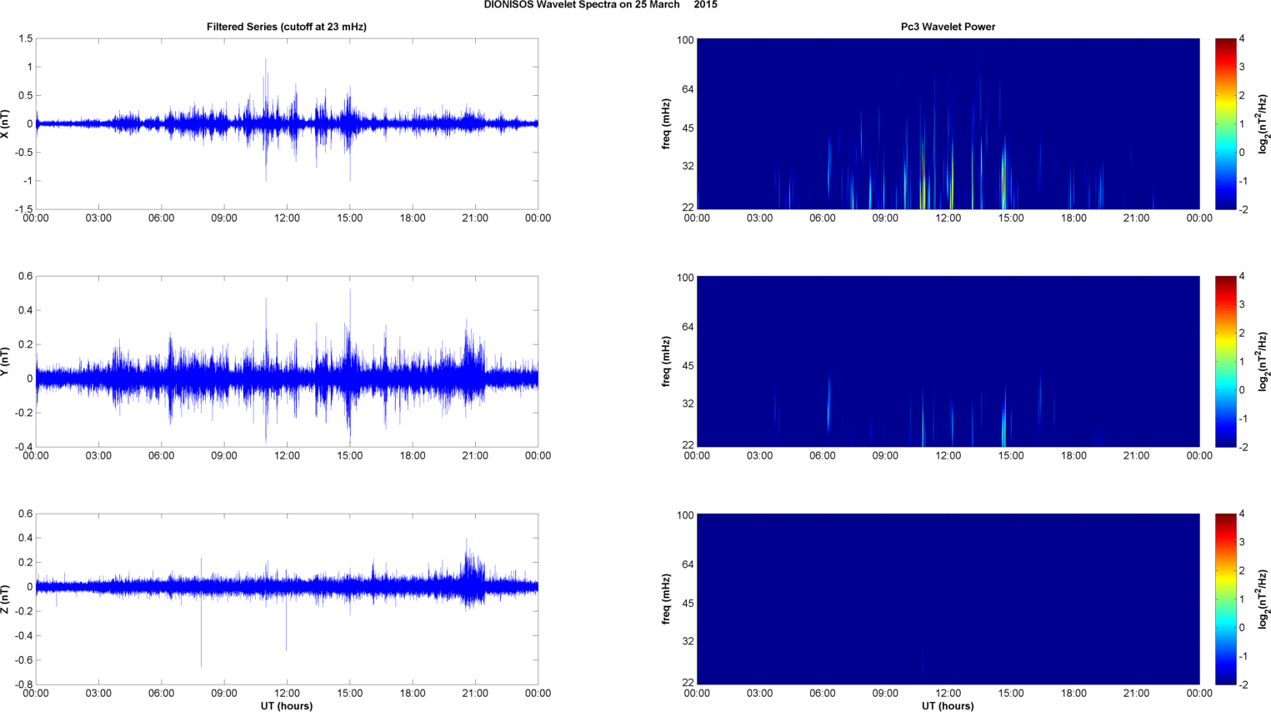Screen dimensions: 1271x712
Task: Click 'UT (hours)' label under the Z series plot
Action: pos(287,706)
